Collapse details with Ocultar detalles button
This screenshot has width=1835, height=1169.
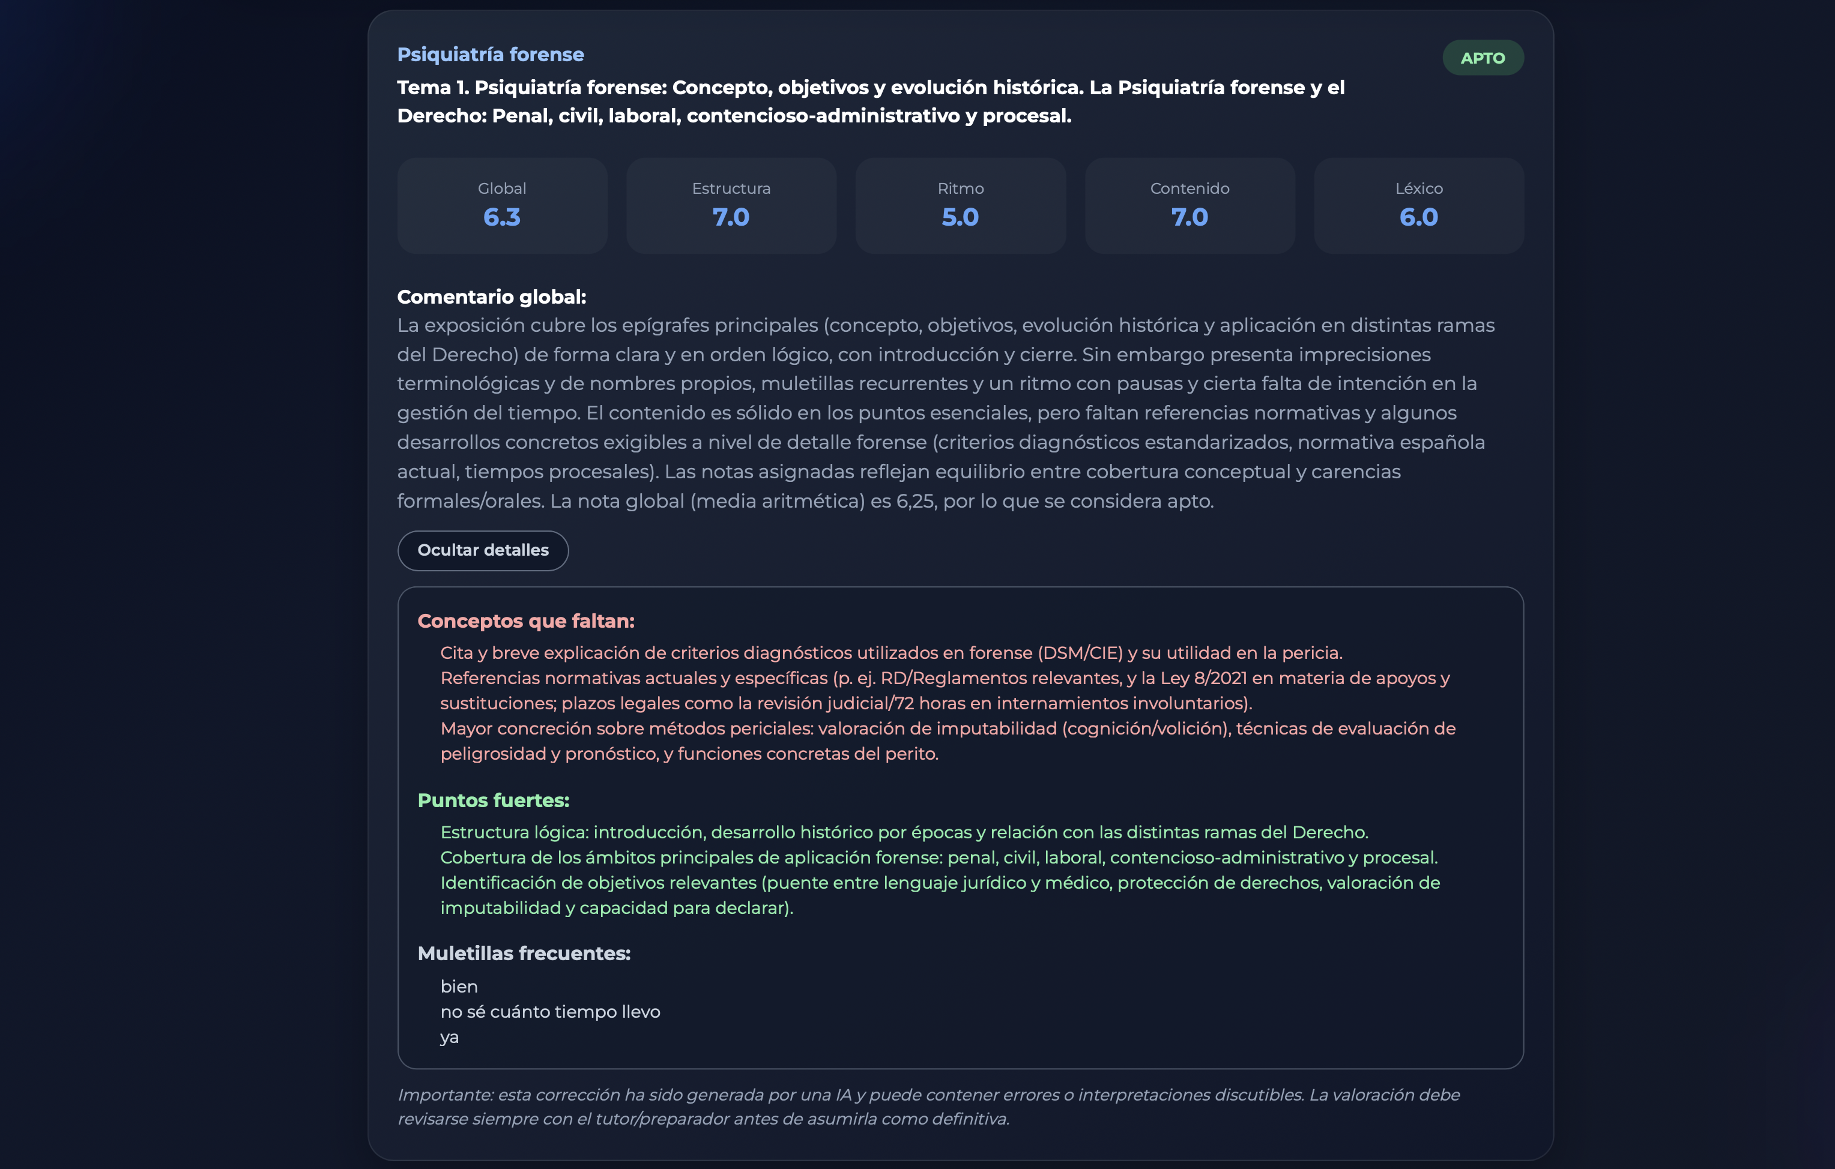(x=483, y=551)
